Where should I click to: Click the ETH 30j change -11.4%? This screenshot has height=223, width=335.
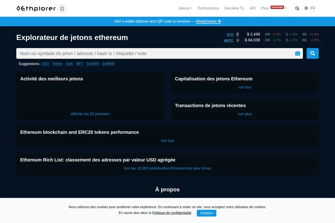click(x=313, y=34)
